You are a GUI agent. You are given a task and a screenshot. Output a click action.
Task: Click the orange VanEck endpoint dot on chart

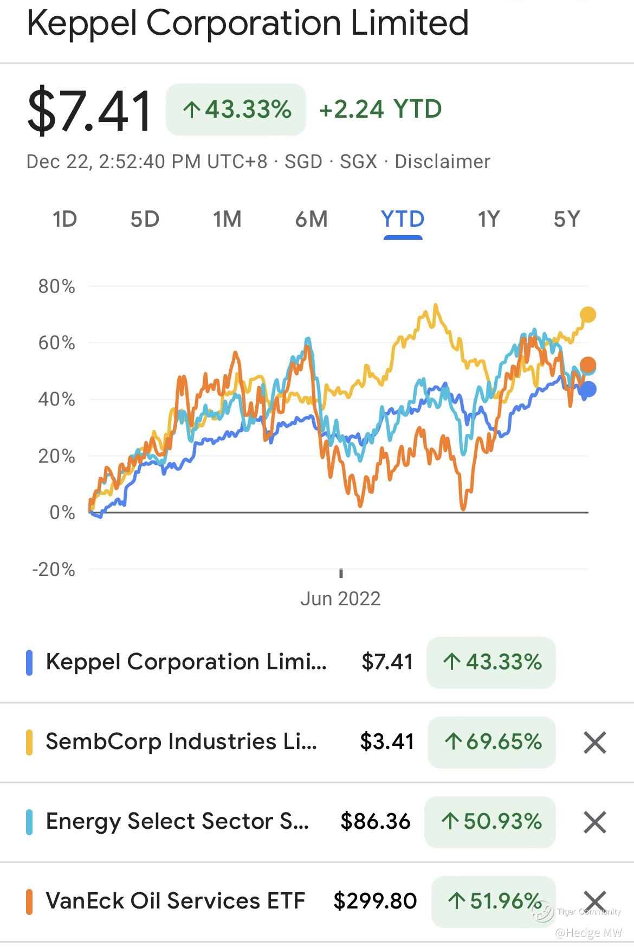[x=588, y=365]
